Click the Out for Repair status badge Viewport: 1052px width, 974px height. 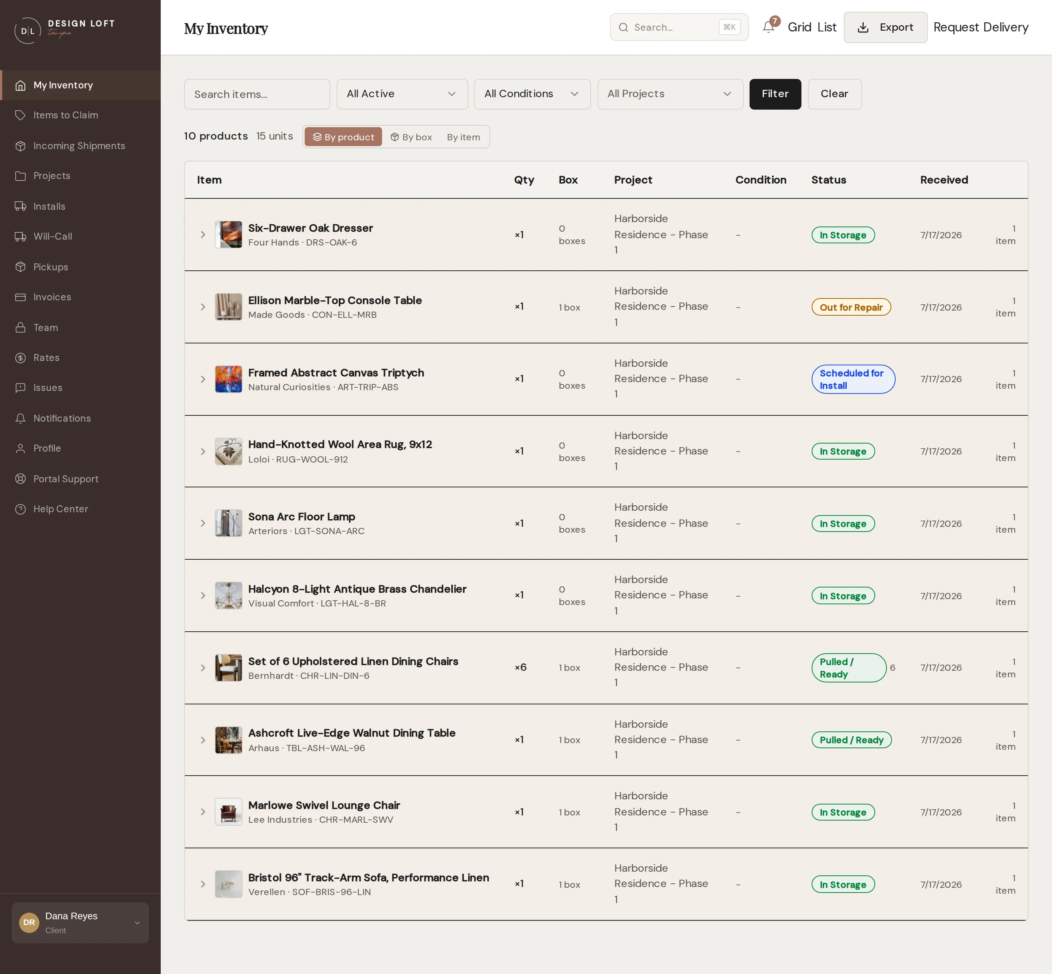click(851, 307)
